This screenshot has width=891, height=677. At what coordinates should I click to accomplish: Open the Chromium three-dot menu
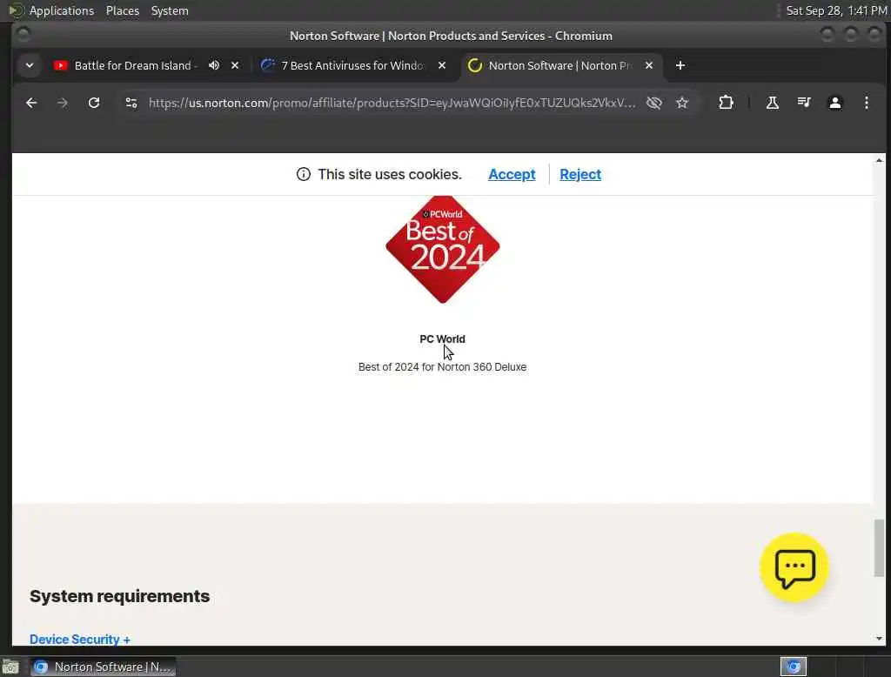click(x=866, y=103)
